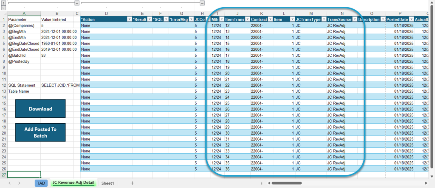Select the Table Name label cell
Image resolution: width=435 pixels, height=188 pixels.
[24, 91]
